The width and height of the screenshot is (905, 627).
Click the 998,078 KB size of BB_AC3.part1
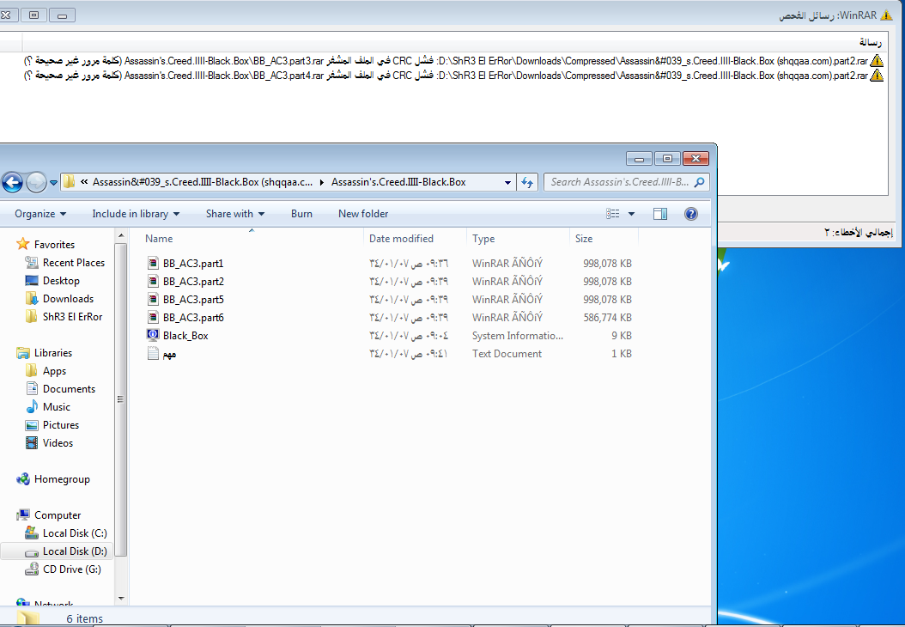tap(607, 264)
